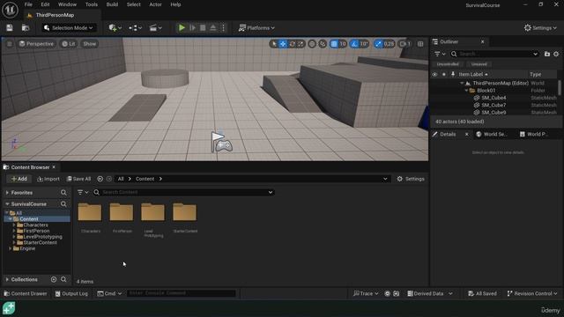Open the viewport options hamburger menu

pyautogui.click(x=10, y=44)
